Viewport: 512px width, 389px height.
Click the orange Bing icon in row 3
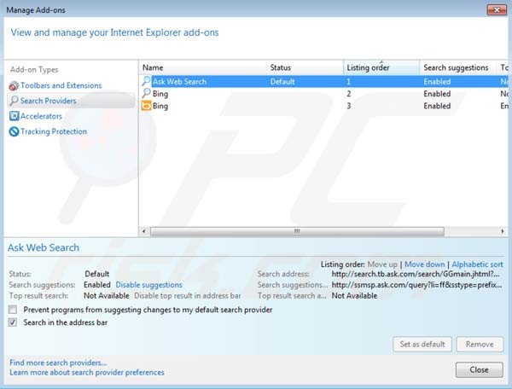tap(146, 106)
